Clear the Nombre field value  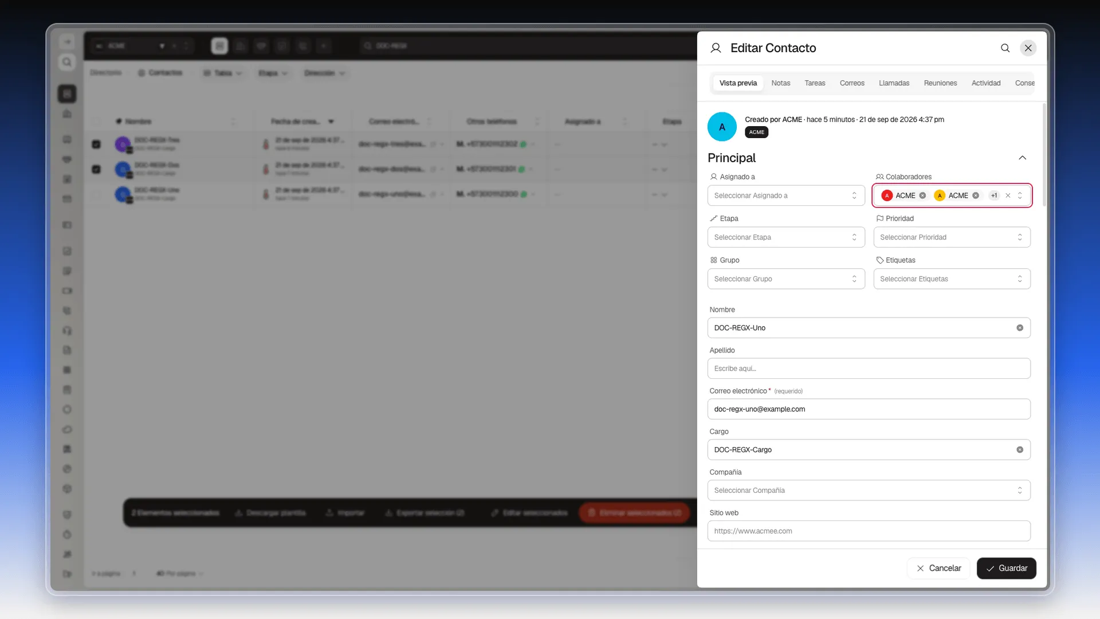[x=1020, y=328]
